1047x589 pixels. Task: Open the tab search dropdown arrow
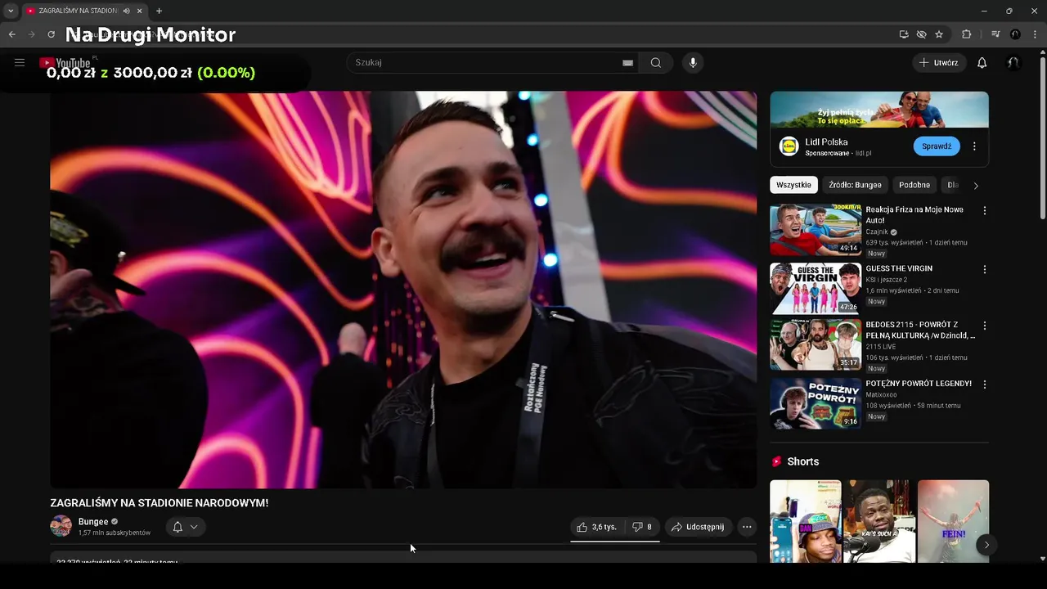(11, 11)
